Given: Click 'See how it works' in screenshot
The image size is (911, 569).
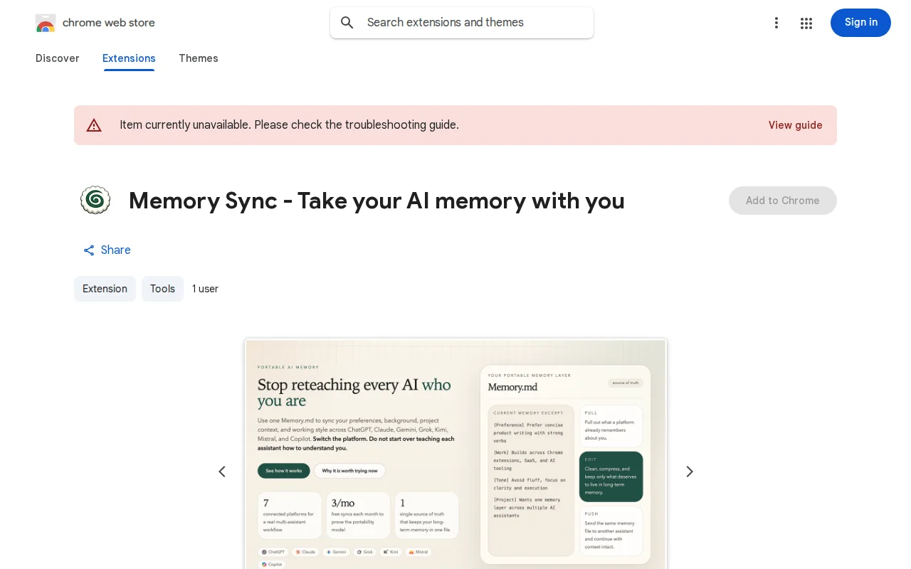Looking at the screenshot, I should (284, 471).
